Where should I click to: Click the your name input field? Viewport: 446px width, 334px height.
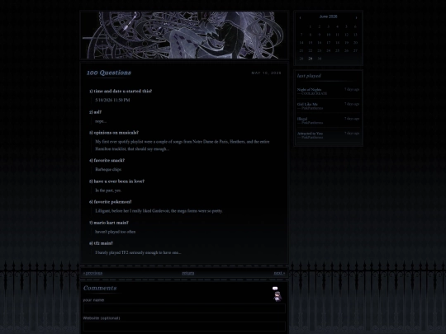pyautogui.click(x=184, y=308)
